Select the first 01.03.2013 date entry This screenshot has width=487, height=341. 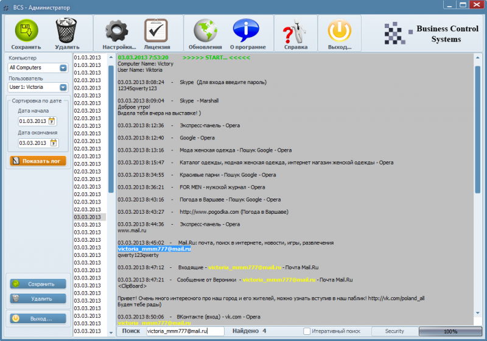(x=87, y=58)
